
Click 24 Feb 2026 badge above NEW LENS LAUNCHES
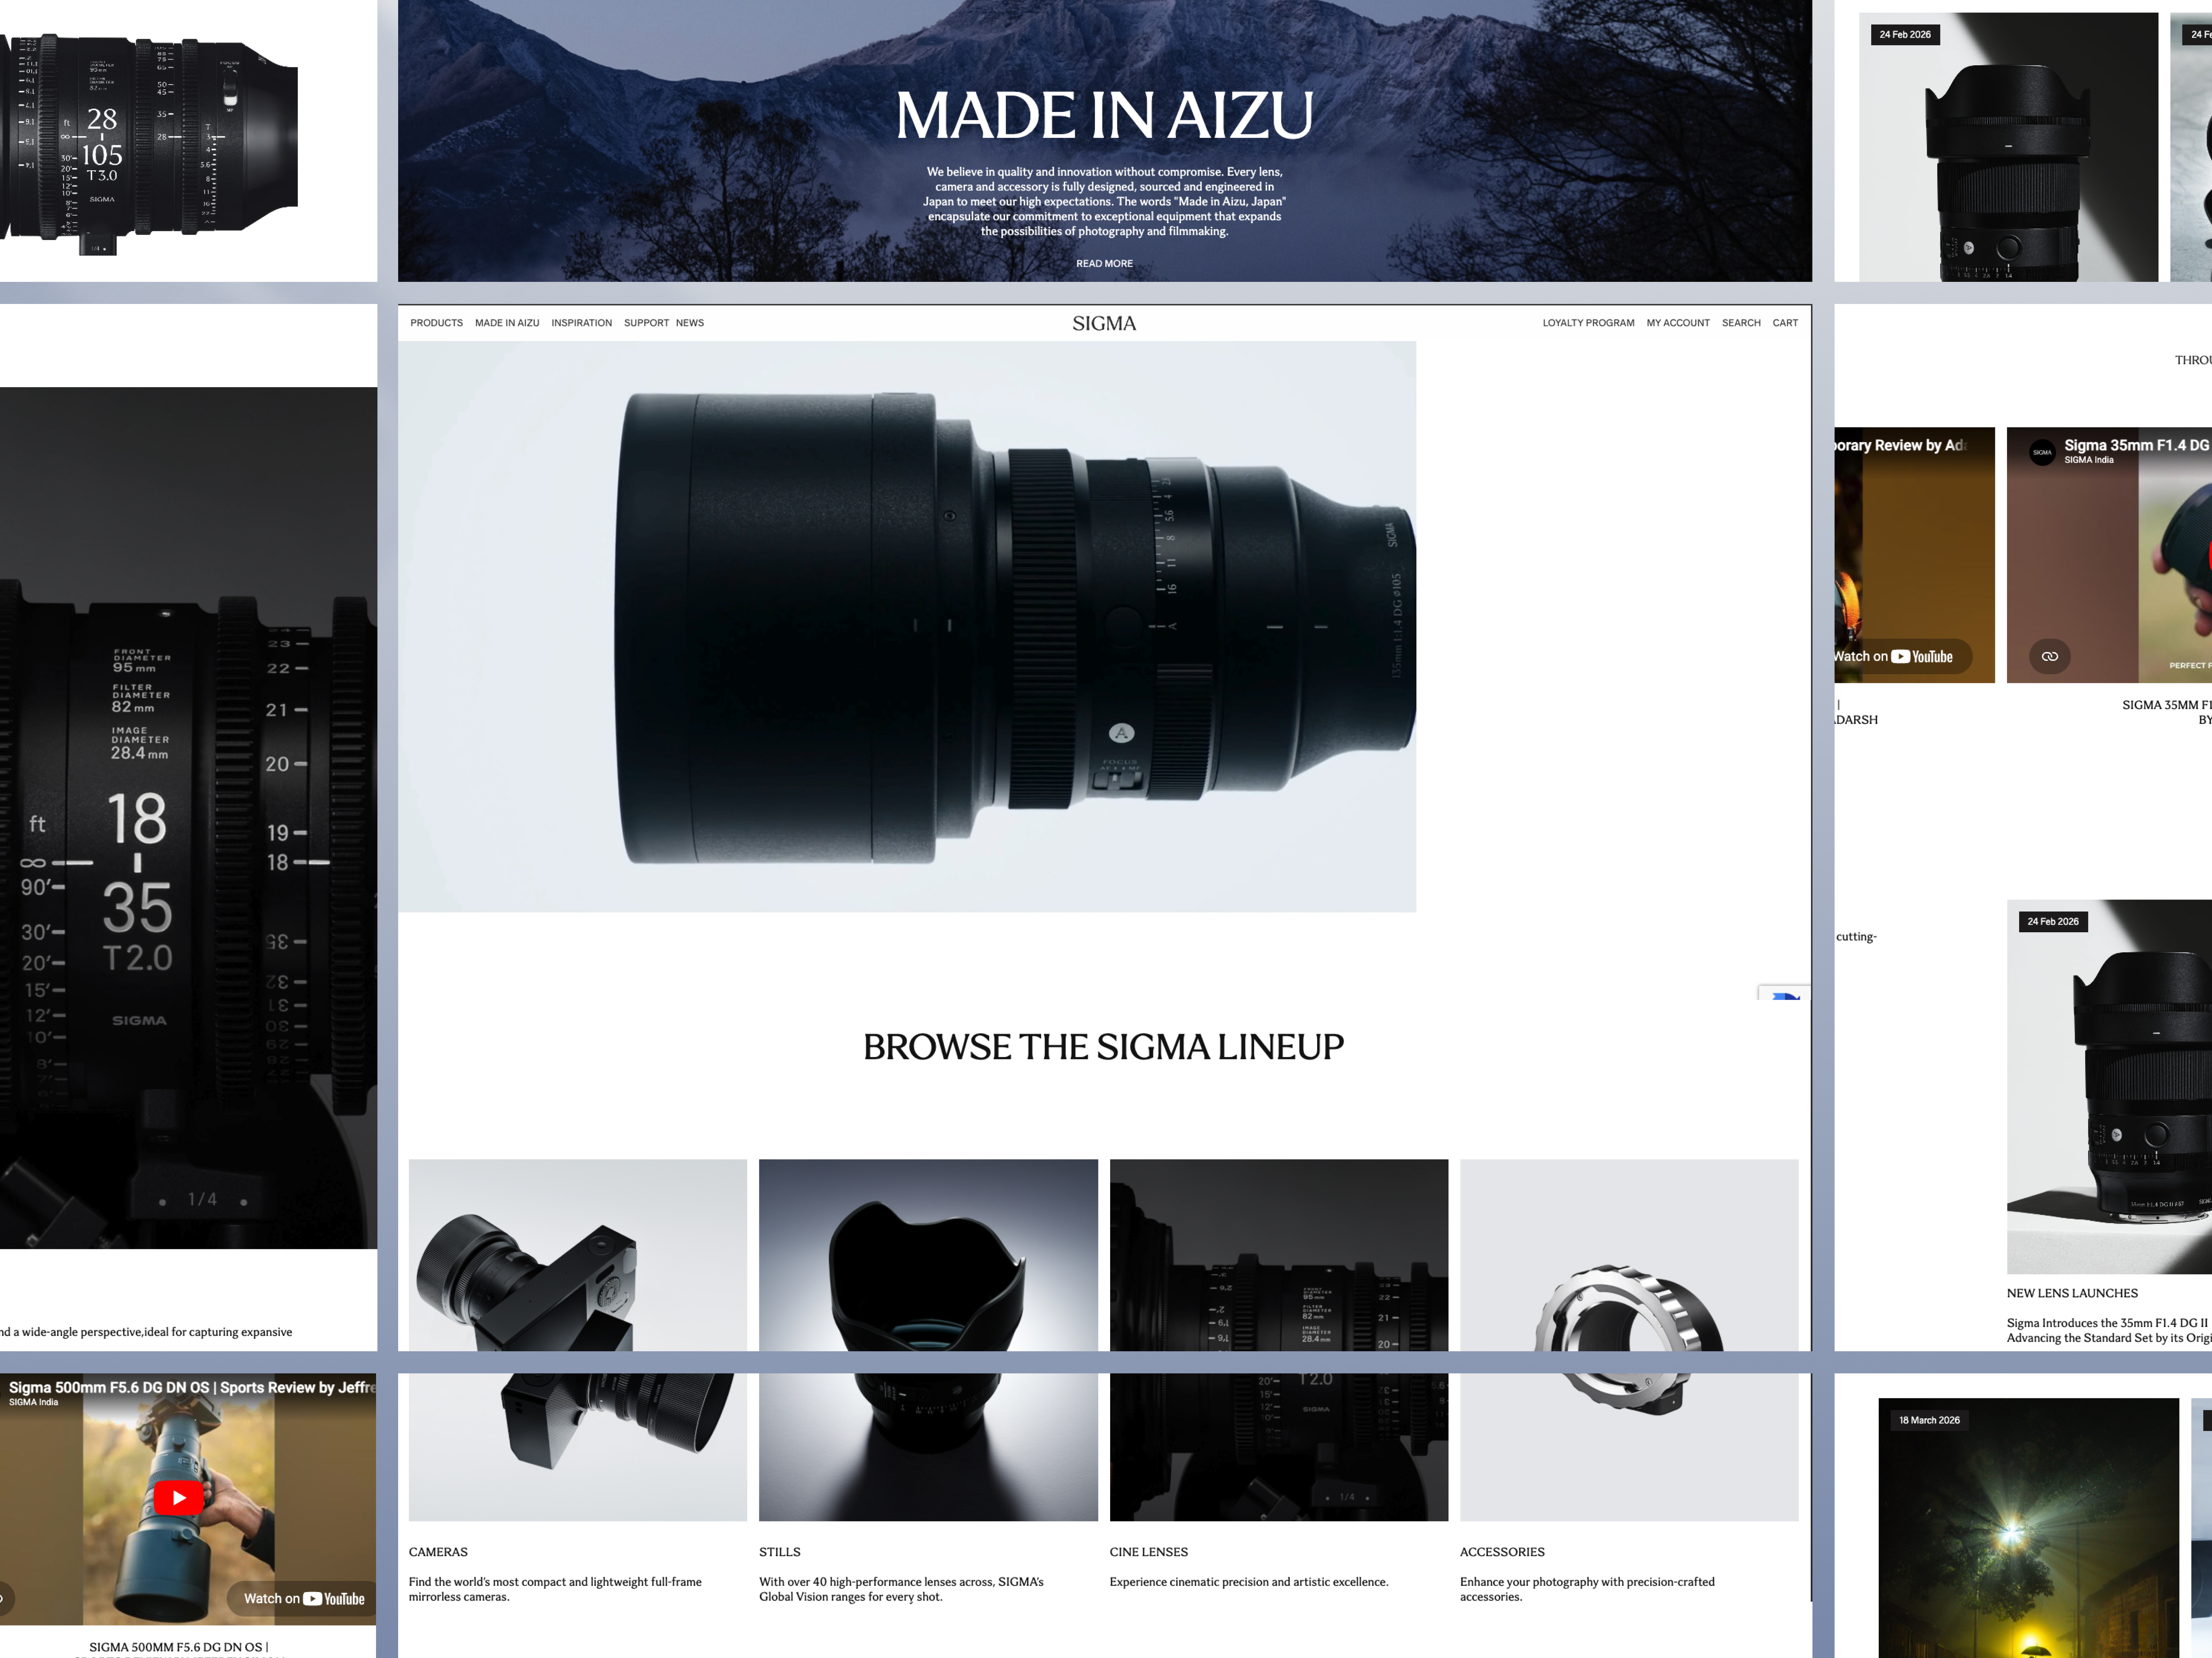pos(2053,922)
